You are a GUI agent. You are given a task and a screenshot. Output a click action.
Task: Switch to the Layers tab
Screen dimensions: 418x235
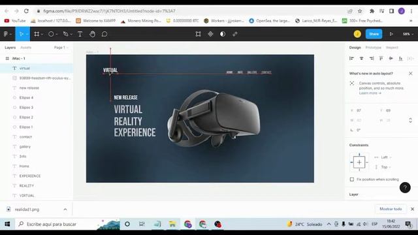coord(10,48)
